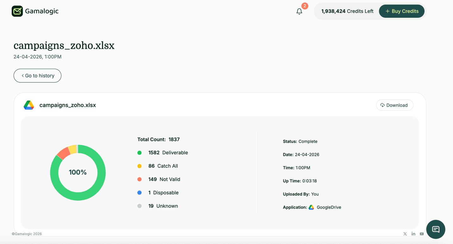Select the yellow Catch All status dot
453x244 pixels.
pyautogui.click(x=139, y=166)
